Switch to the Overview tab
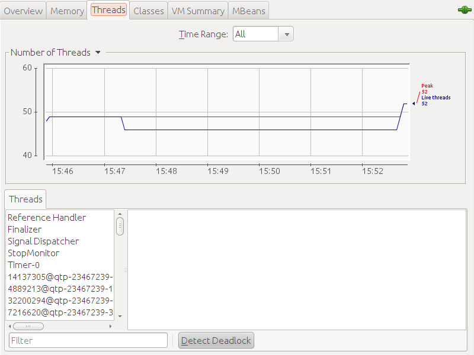 (24, 11)
